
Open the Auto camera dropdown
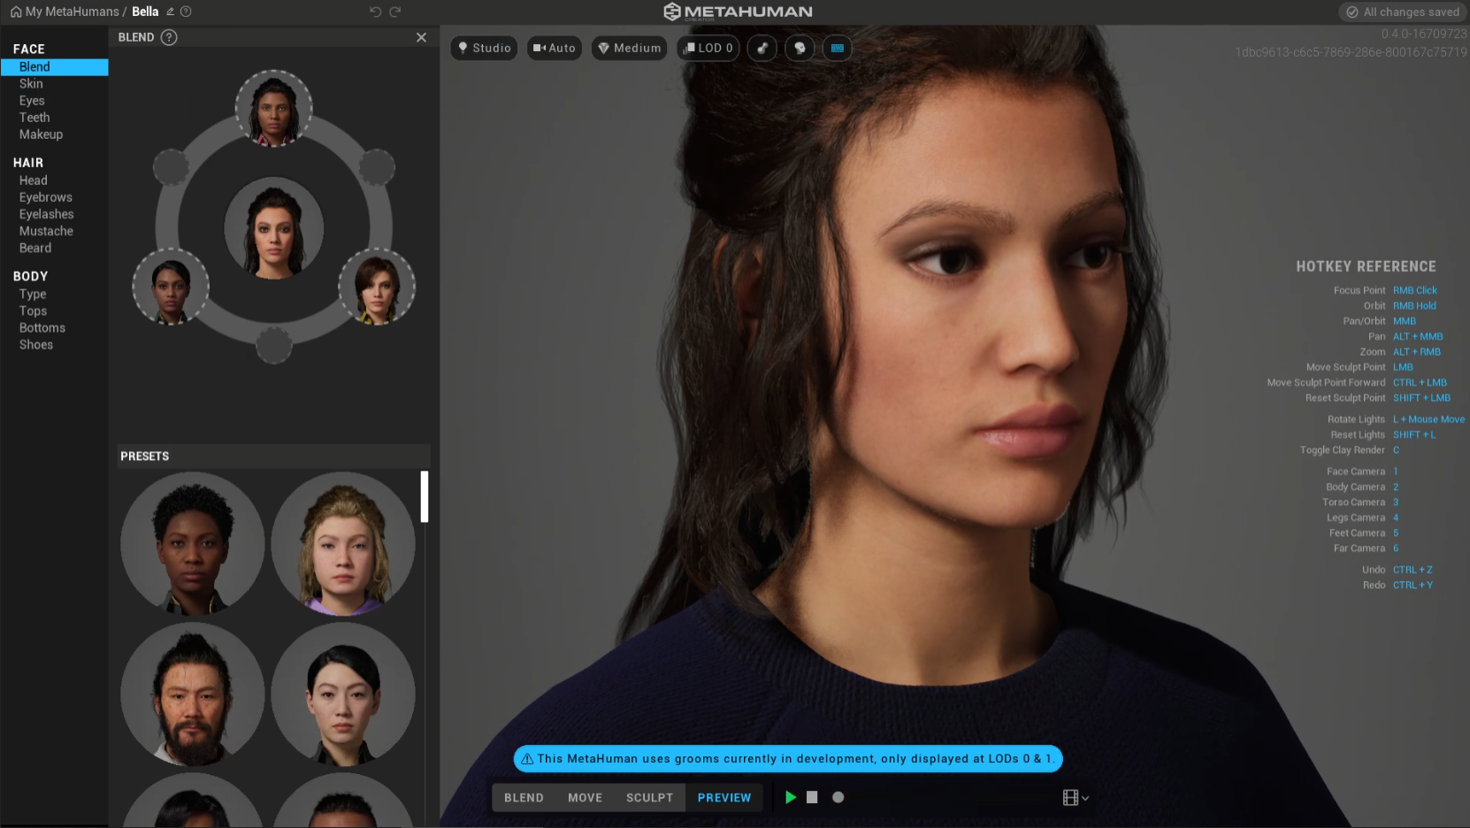pos(555,48)
